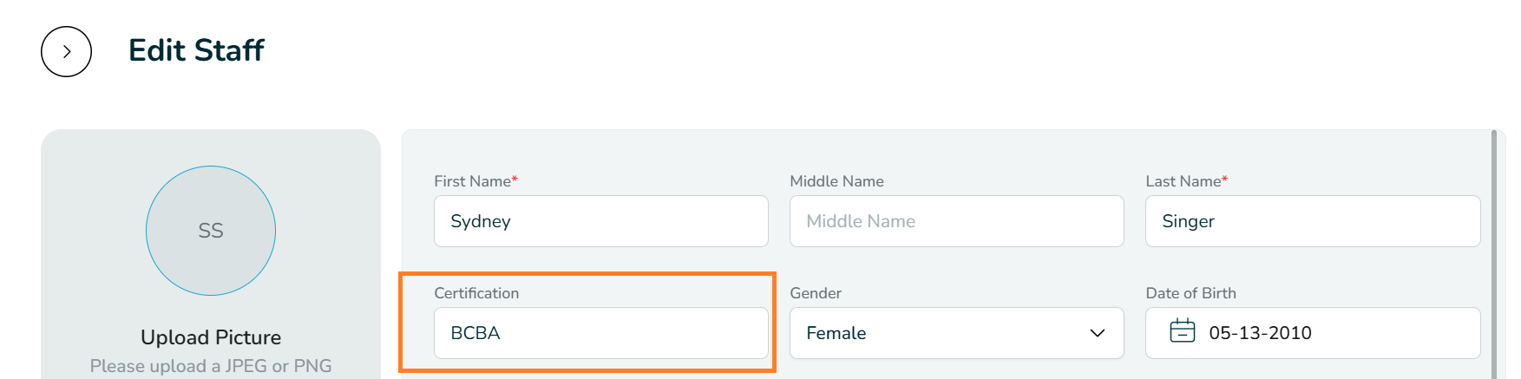The height and width of the screenshot is (379, 1521).
Task: Click the Certification label
Action: point(476,293)
